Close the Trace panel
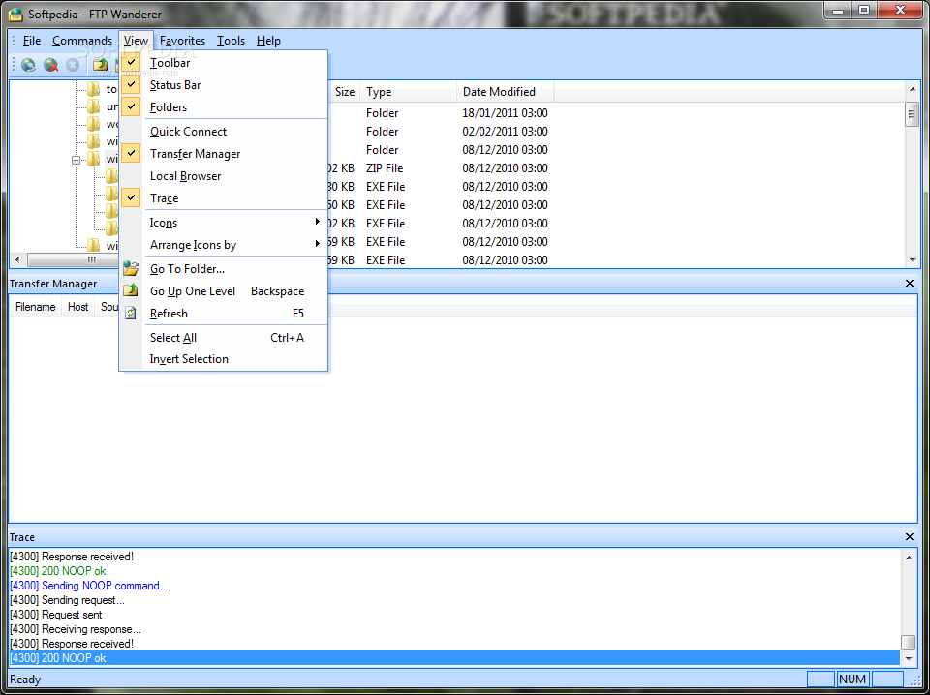Image resolution: width=930 pixels, height=695 pixels. tap(910, 537)
